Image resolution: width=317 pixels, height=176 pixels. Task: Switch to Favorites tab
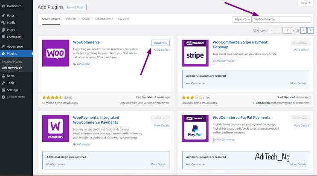point(124,19)
